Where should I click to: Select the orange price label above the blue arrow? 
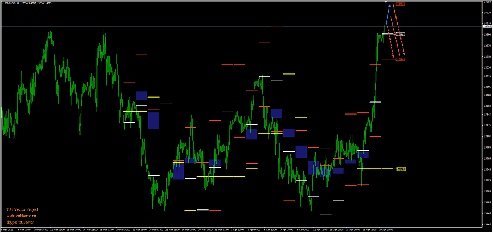click(x=400, y=4)
